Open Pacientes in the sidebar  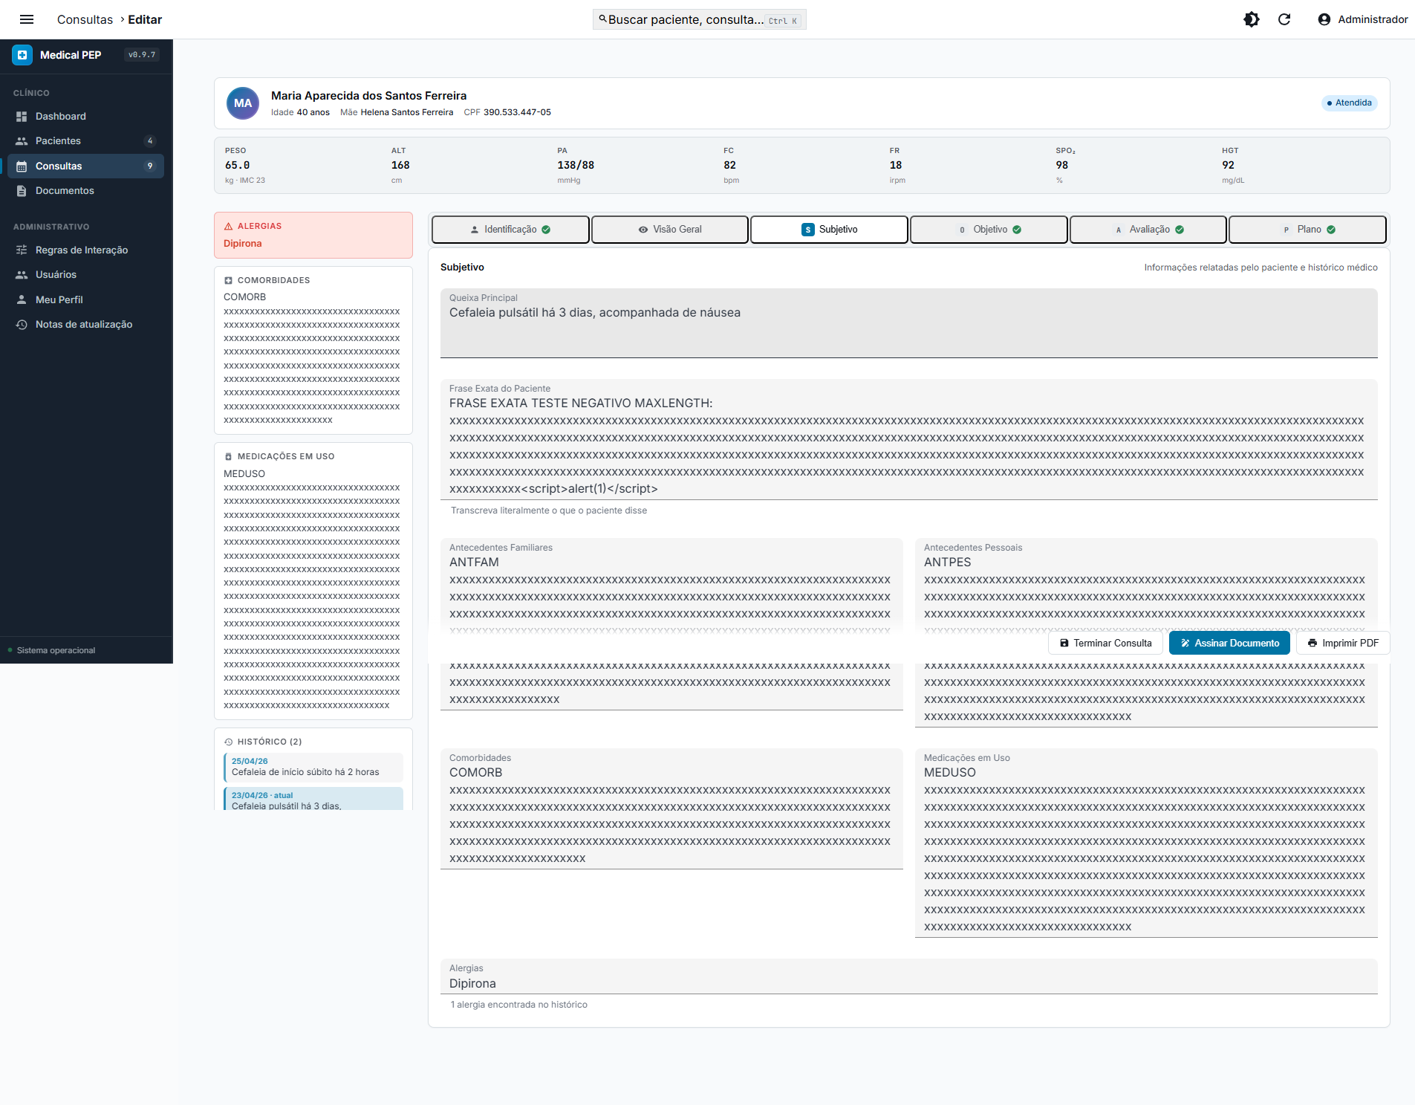85,141
